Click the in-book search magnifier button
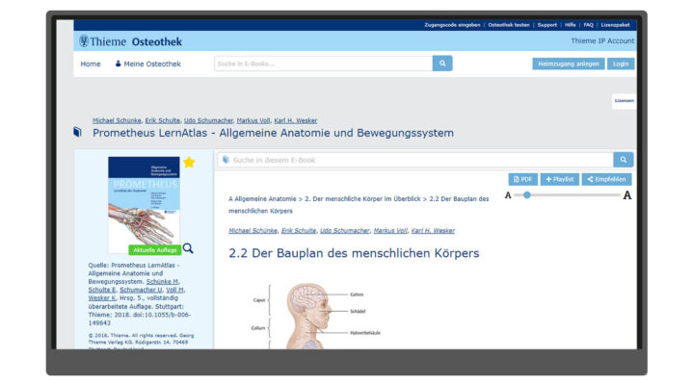Viewport: 692px width, 385px height. coord(624,160)
